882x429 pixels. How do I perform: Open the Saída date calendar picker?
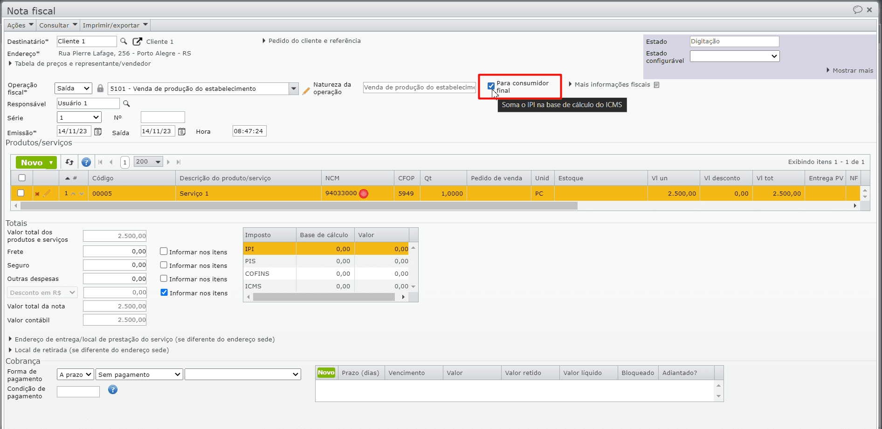[182, 132]
